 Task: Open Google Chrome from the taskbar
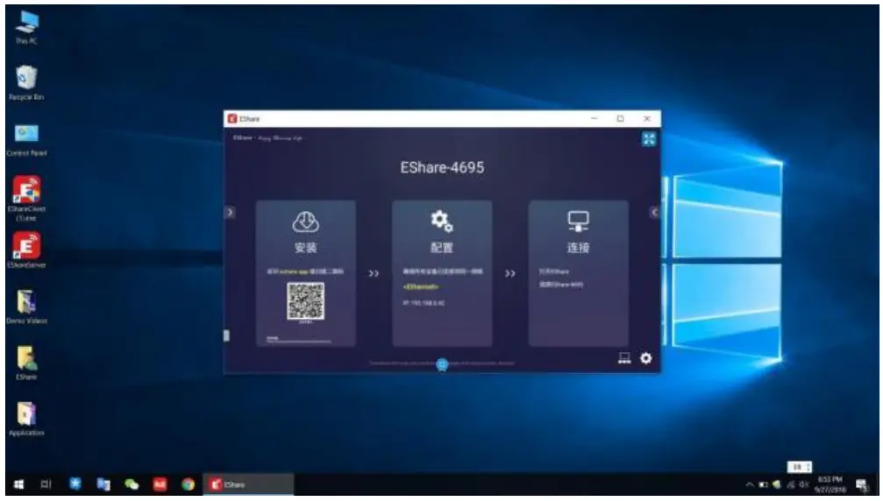coord(189,484)
